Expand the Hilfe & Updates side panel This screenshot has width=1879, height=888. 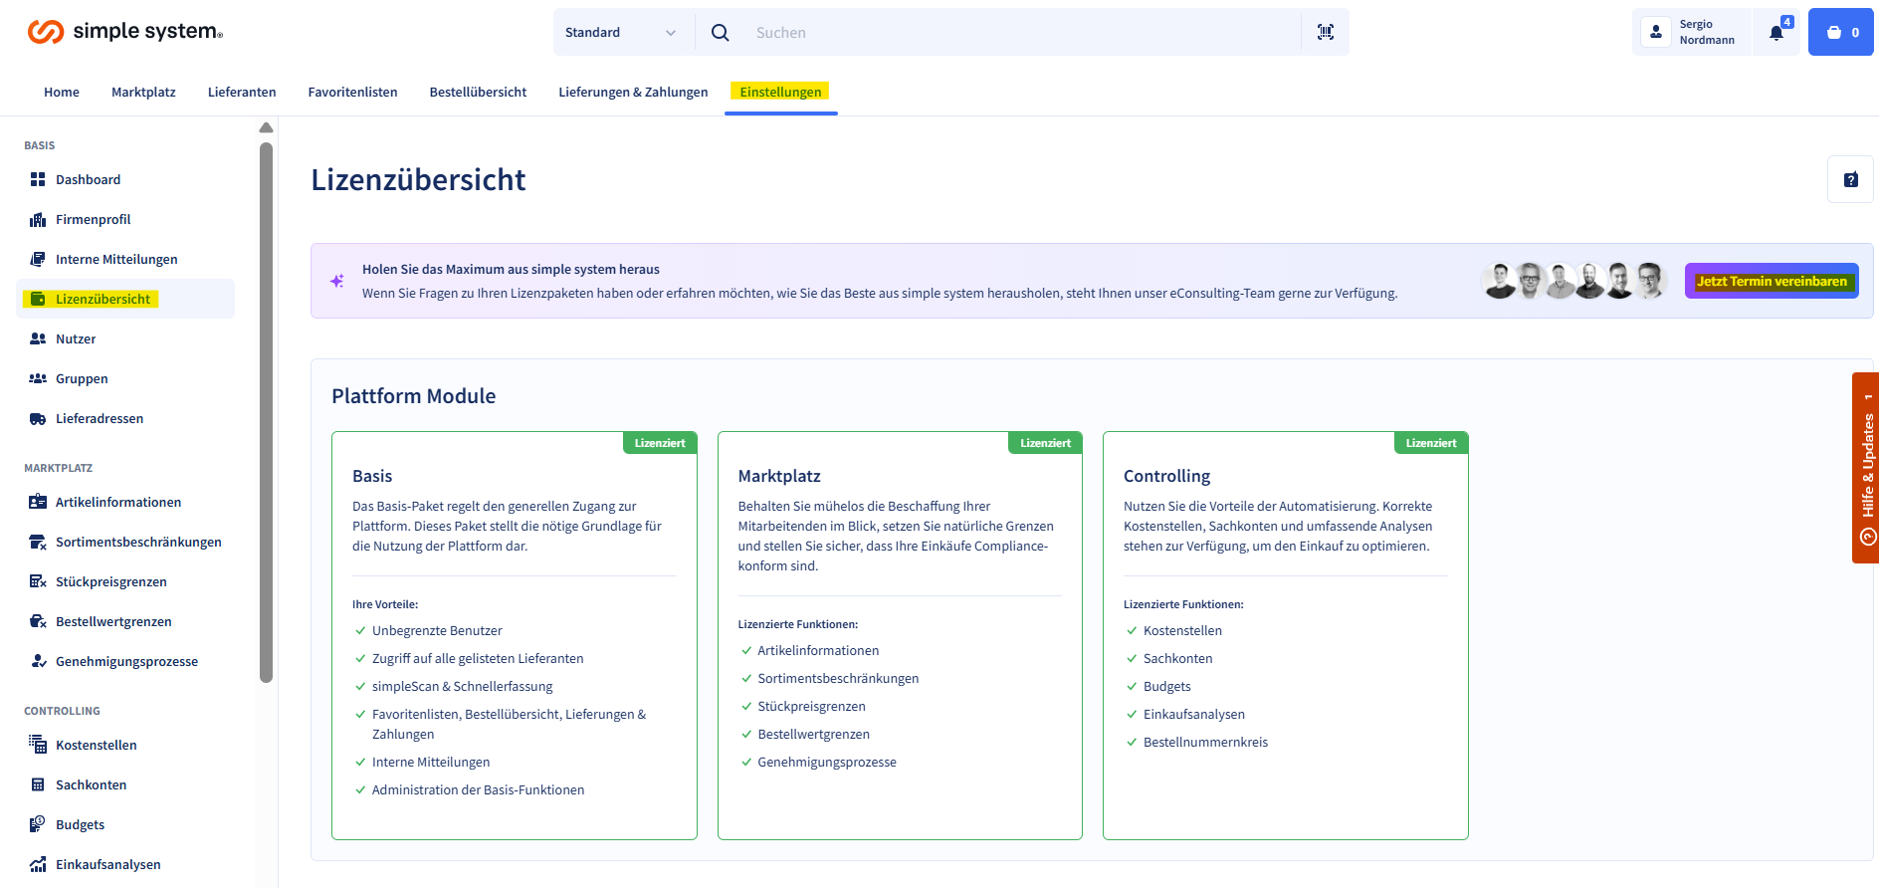point(1865,468)
